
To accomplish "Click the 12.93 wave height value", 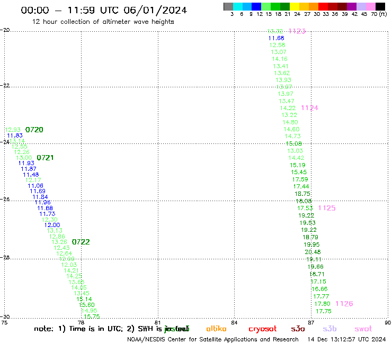I will pos(13,130).
